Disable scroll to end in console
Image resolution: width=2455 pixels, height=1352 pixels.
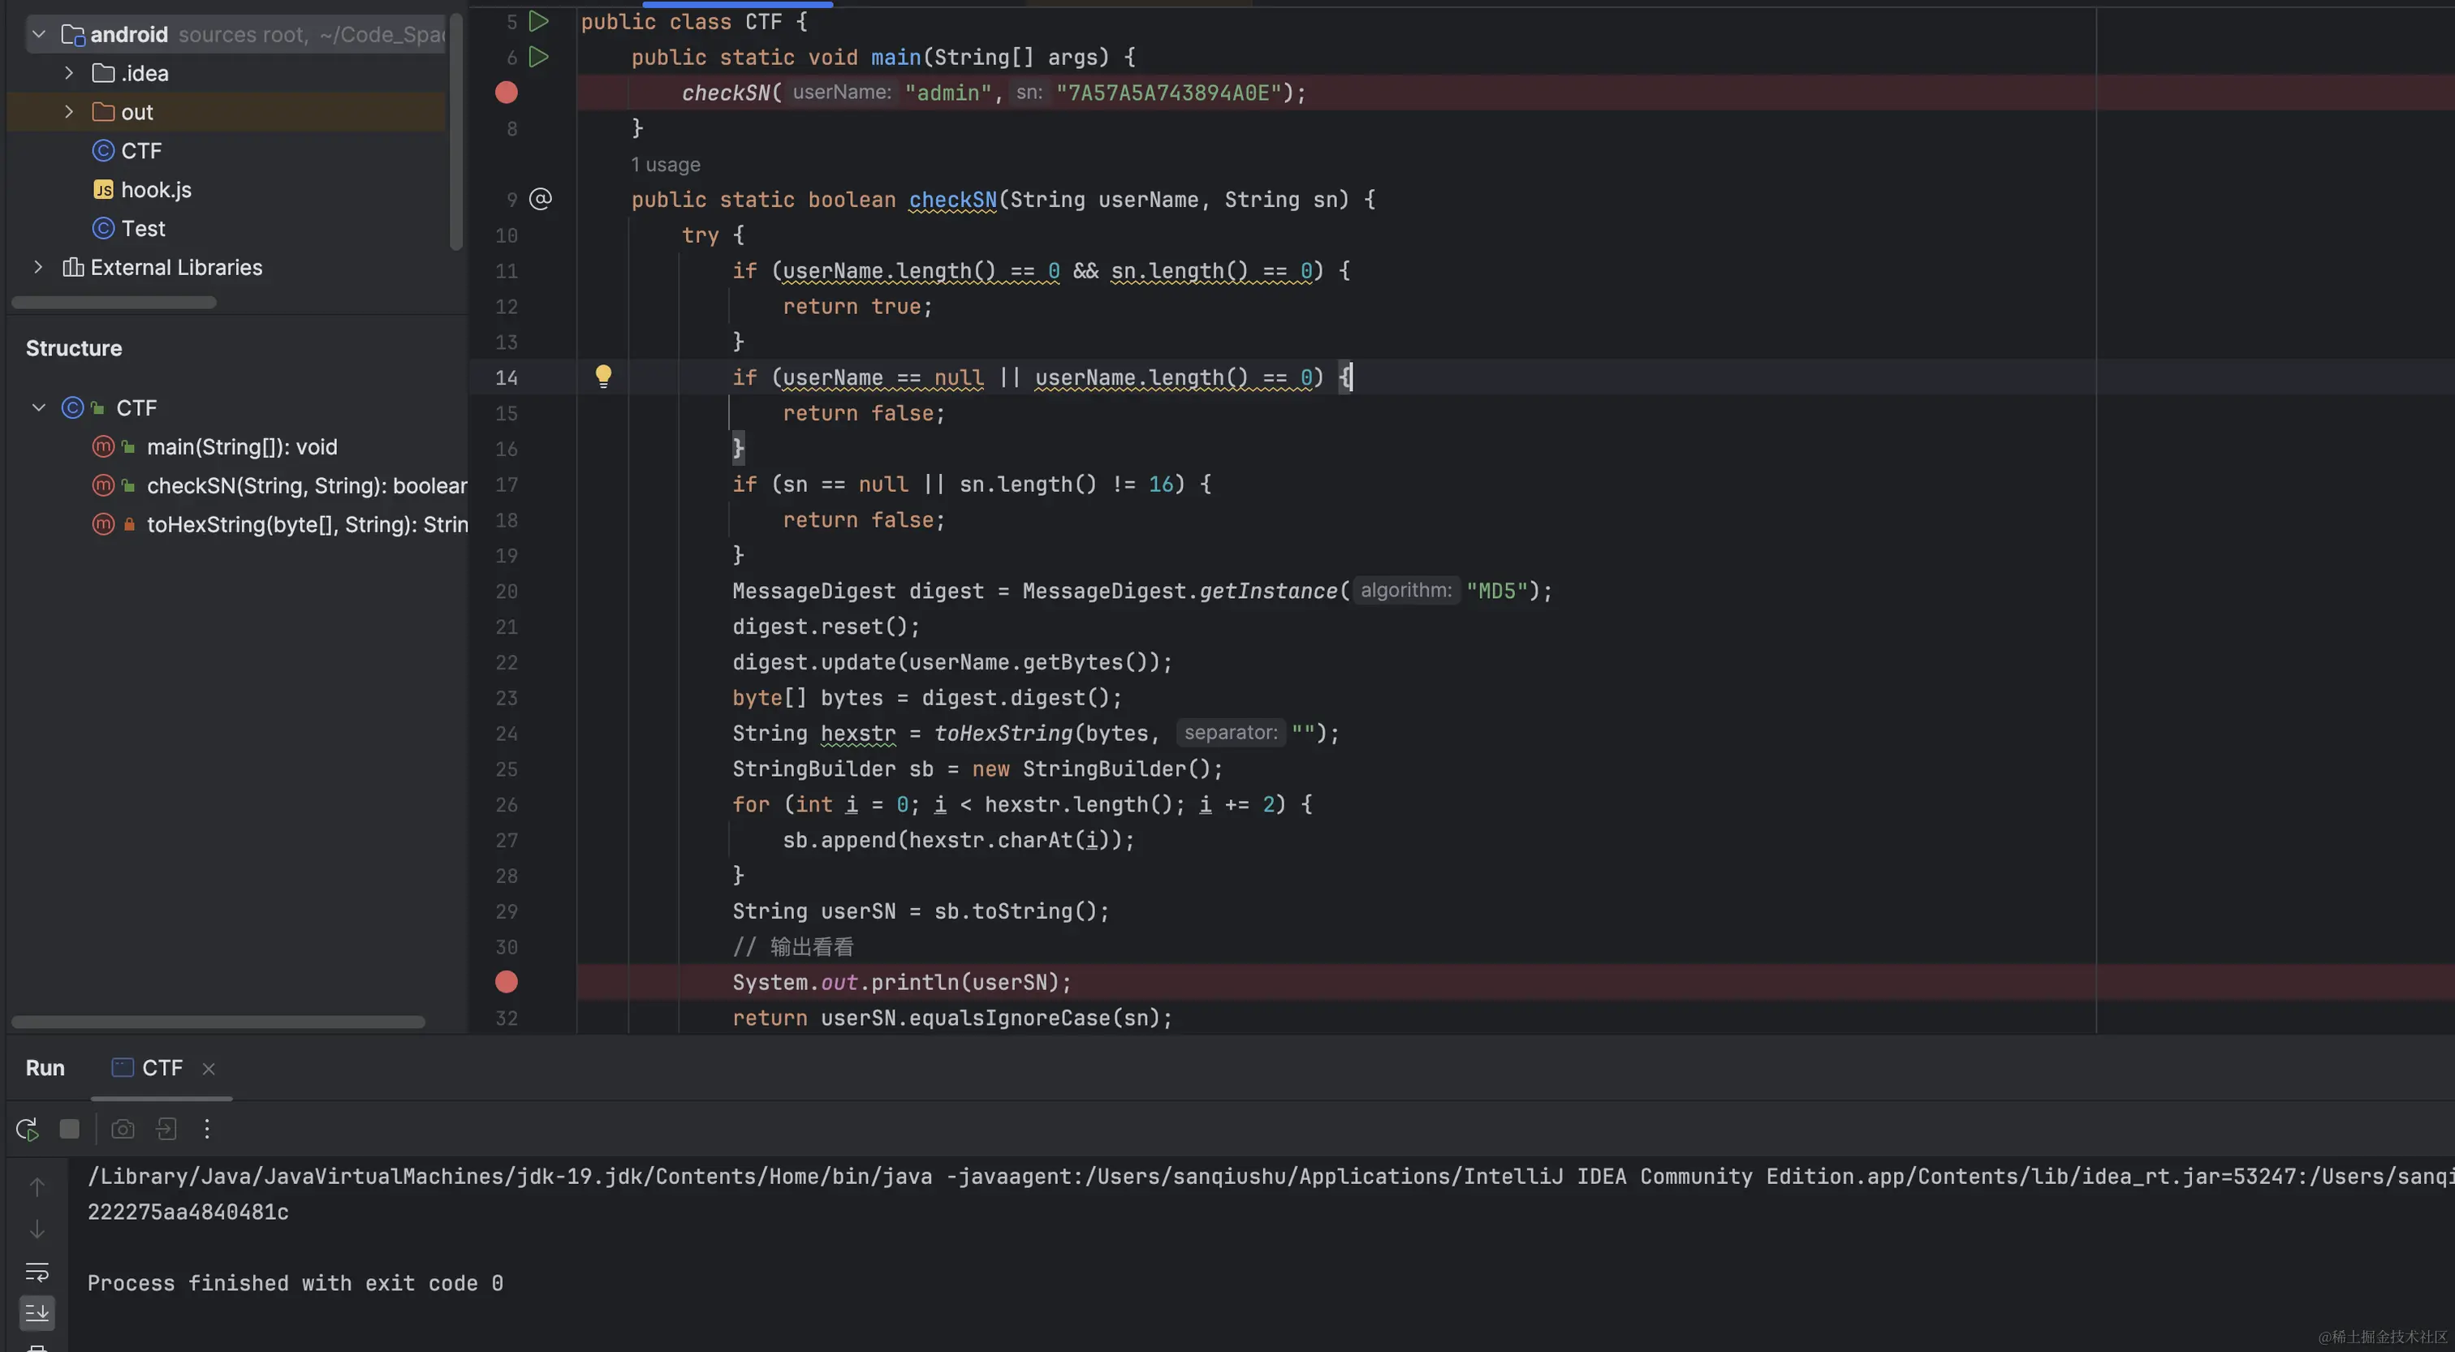(37, 1313)
